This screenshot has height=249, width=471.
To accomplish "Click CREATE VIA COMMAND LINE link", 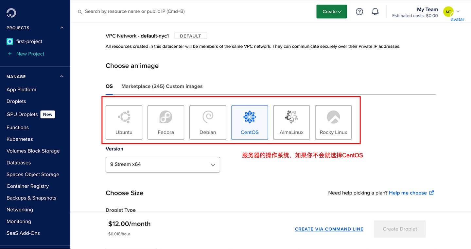I will tap(329, 229).
